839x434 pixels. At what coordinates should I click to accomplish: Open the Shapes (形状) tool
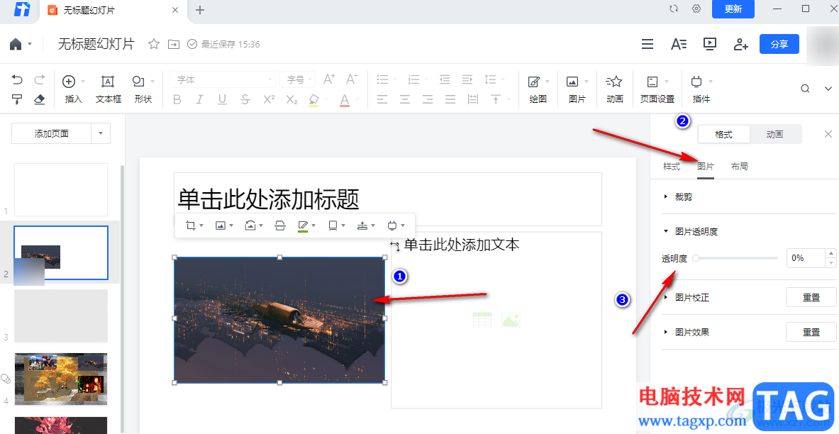point(143,89)
